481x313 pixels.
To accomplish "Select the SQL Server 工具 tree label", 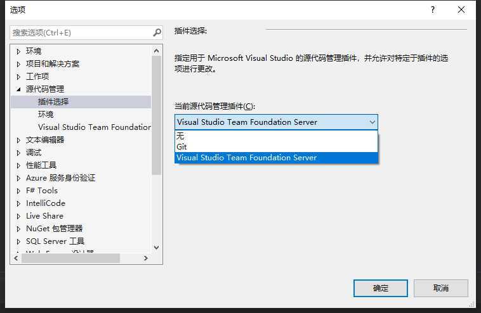I will click(55, 241).
